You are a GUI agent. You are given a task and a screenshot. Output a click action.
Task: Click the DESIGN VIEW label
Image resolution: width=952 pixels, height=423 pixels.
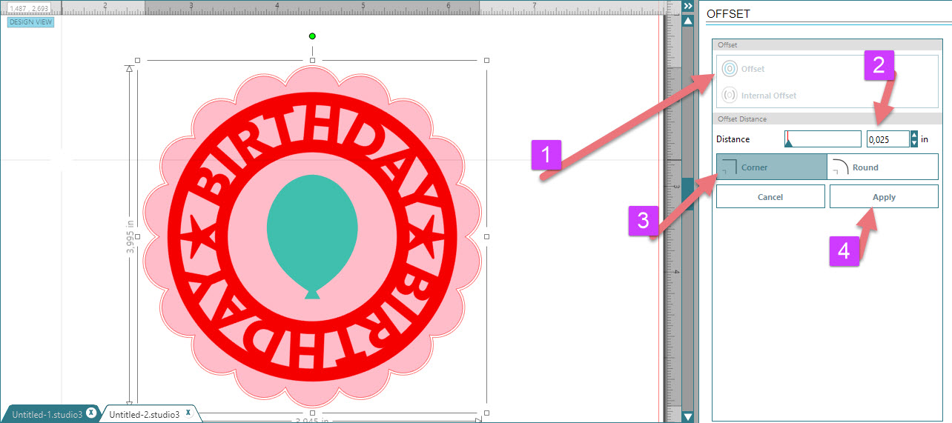pyautogui.click(x=30, y=22)
